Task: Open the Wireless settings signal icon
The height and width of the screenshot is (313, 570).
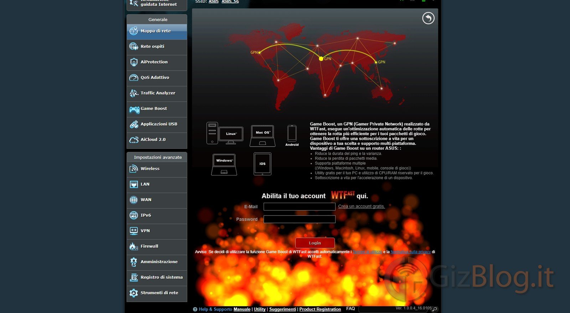Action: [134, 169]
